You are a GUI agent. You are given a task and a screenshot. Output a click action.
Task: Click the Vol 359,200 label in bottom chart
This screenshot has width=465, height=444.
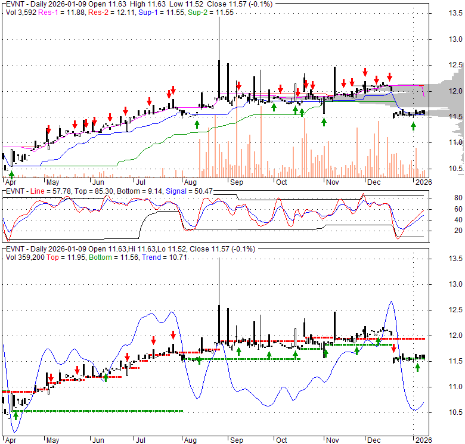23,258
